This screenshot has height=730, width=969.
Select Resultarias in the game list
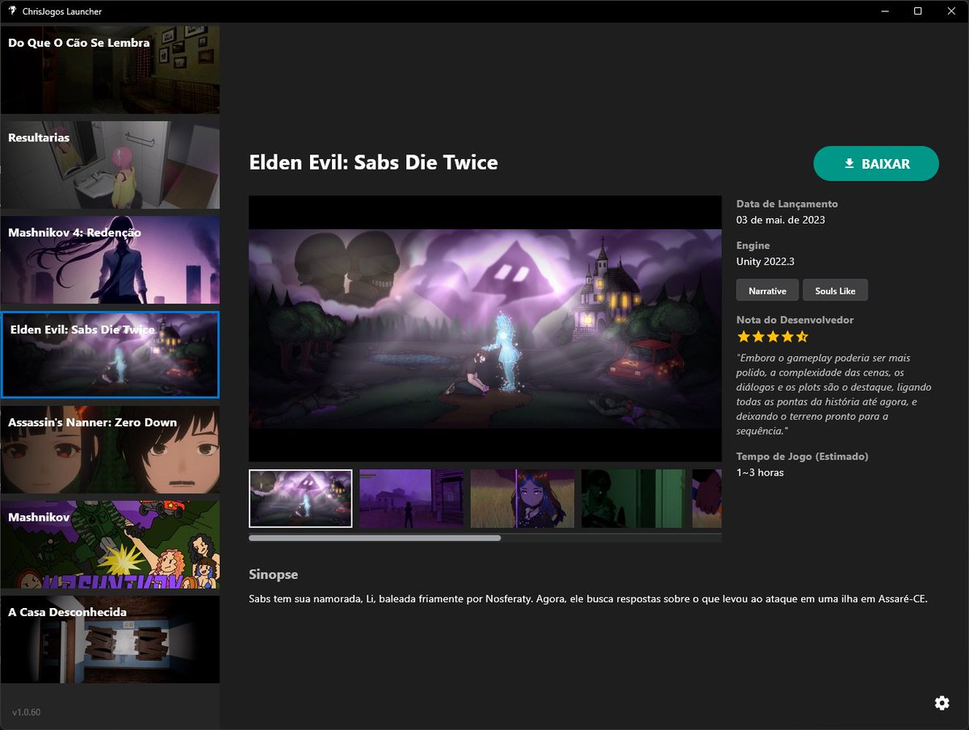point(110,166)
